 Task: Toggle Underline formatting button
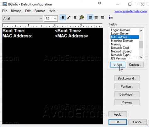(75, 18)
